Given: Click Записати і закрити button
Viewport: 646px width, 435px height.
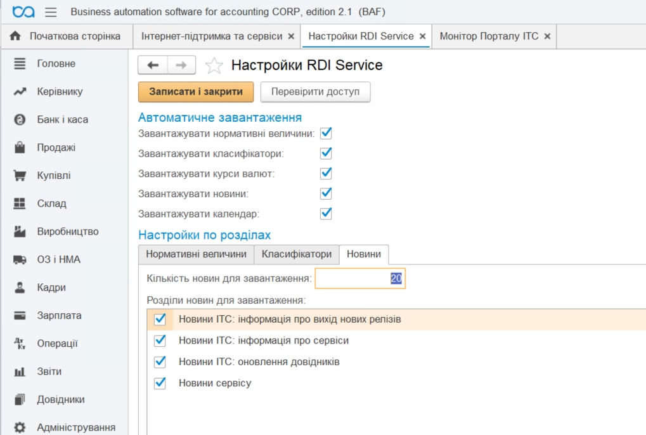Looking at the screenshot, I should tap(196, 92).
